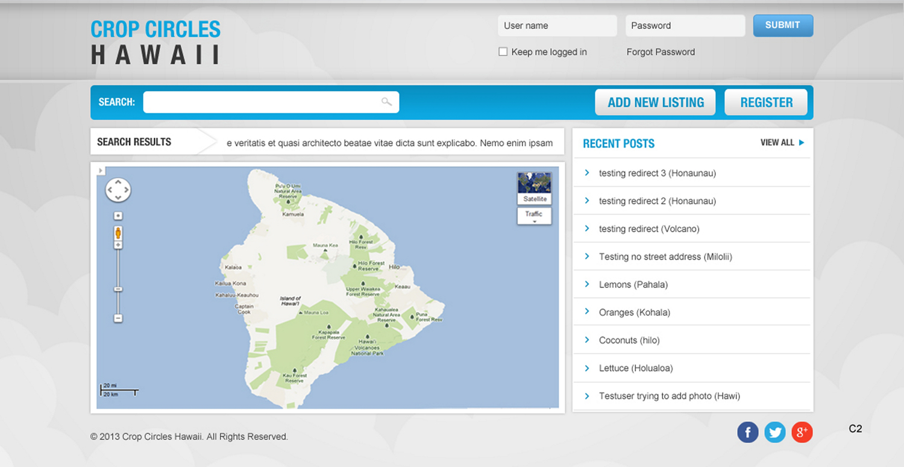Open the Twitter social link icon
Image resolution: width=904 pixels, height=467 pixels.
pyautogui.click(x=774, y=432)
